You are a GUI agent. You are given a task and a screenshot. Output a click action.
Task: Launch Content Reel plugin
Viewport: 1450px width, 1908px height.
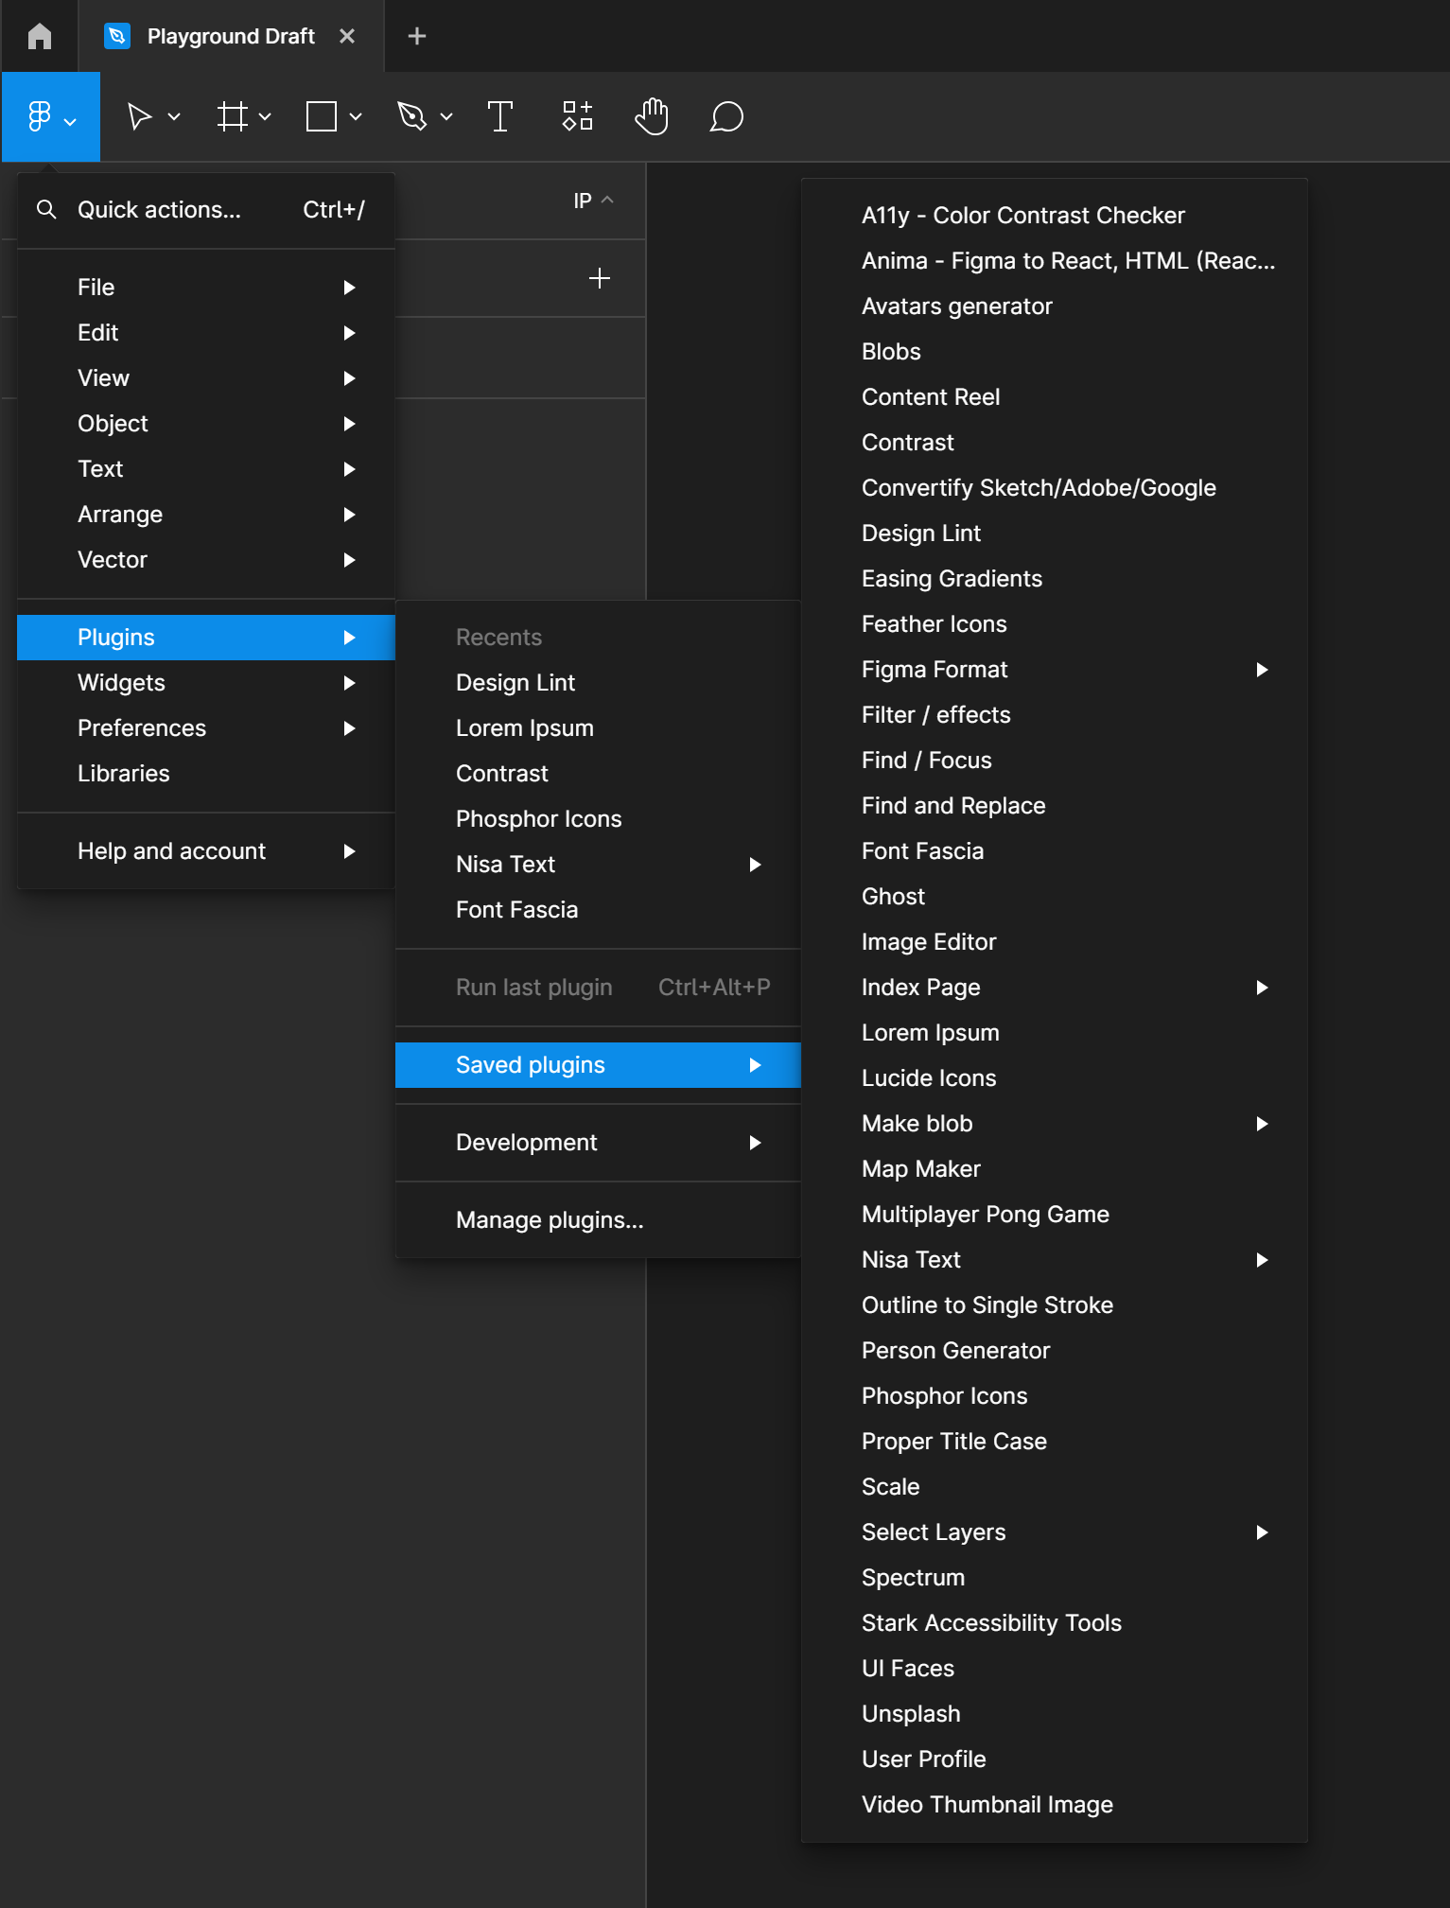click(x=1055, y=396)
